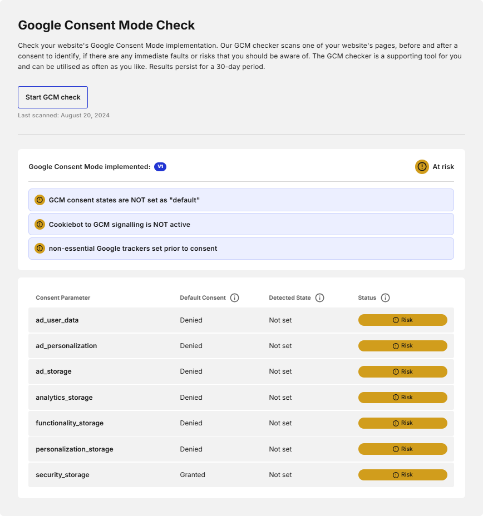This screenshot has width=483, height=516.
Task: Click the Risk badge for ad_user_data
Action: point(403,320)
